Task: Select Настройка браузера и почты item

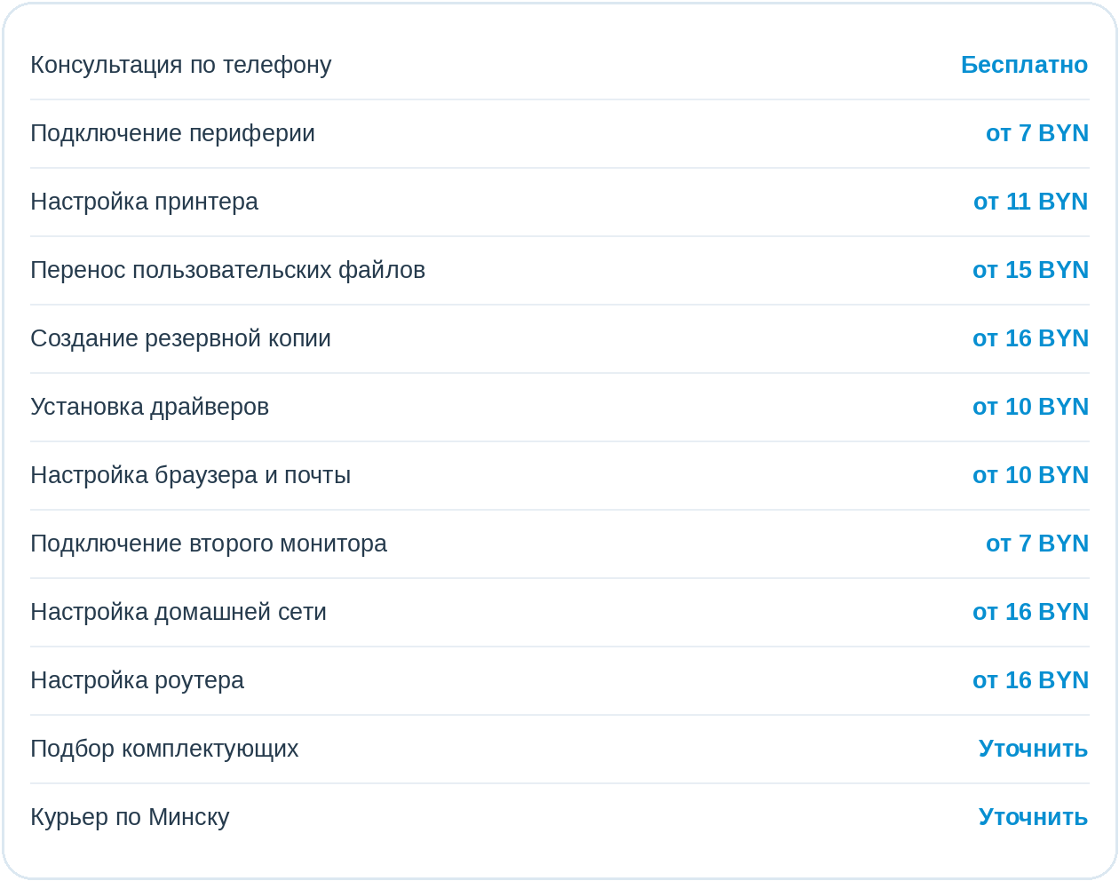Action: click(191, 476)
